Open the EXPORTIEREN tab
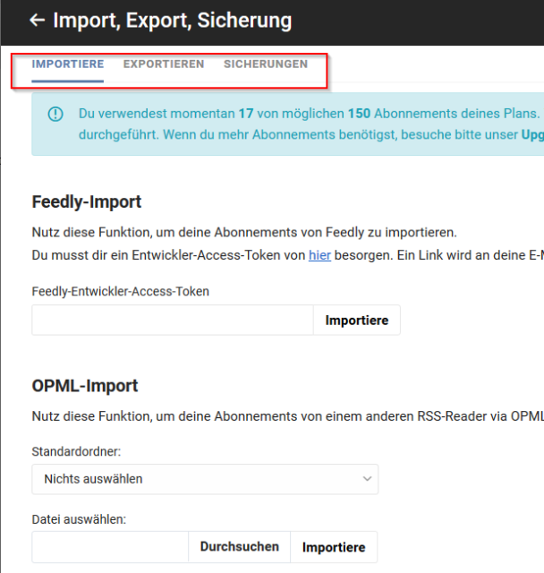The height and width of the screenshot is (573, 544). pyautogui.click(x=164, y=64)
